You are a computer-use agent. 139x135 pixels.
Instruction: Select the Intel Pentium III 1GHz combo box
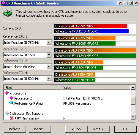click(x=27, y=55)
